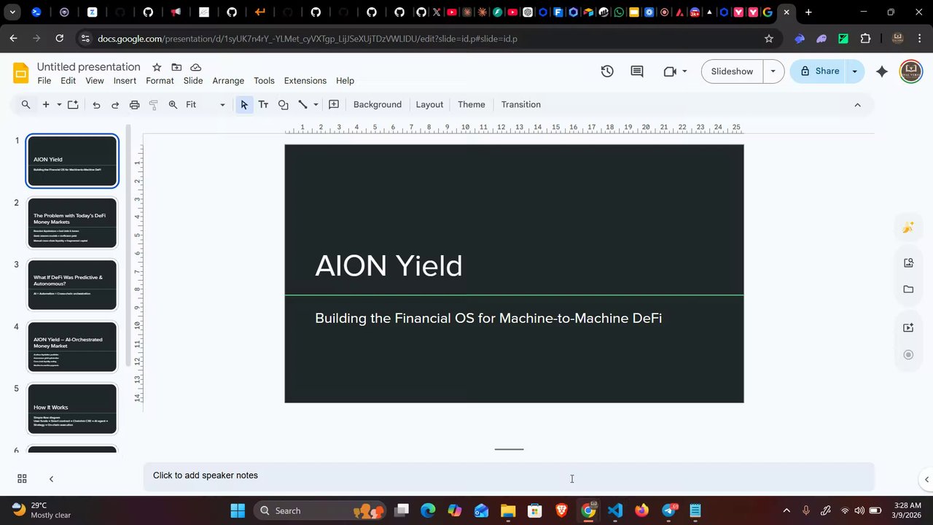
Task: Open the comments history icon
Action: (637, 71)
